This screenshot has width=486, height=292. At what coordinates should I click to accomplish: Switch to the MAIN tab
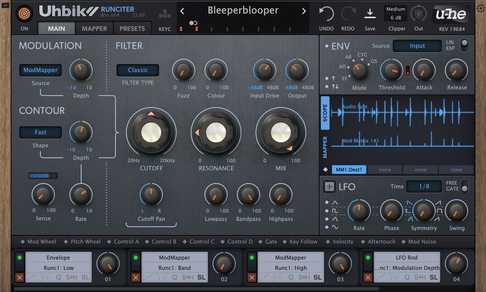pos(57,28)
